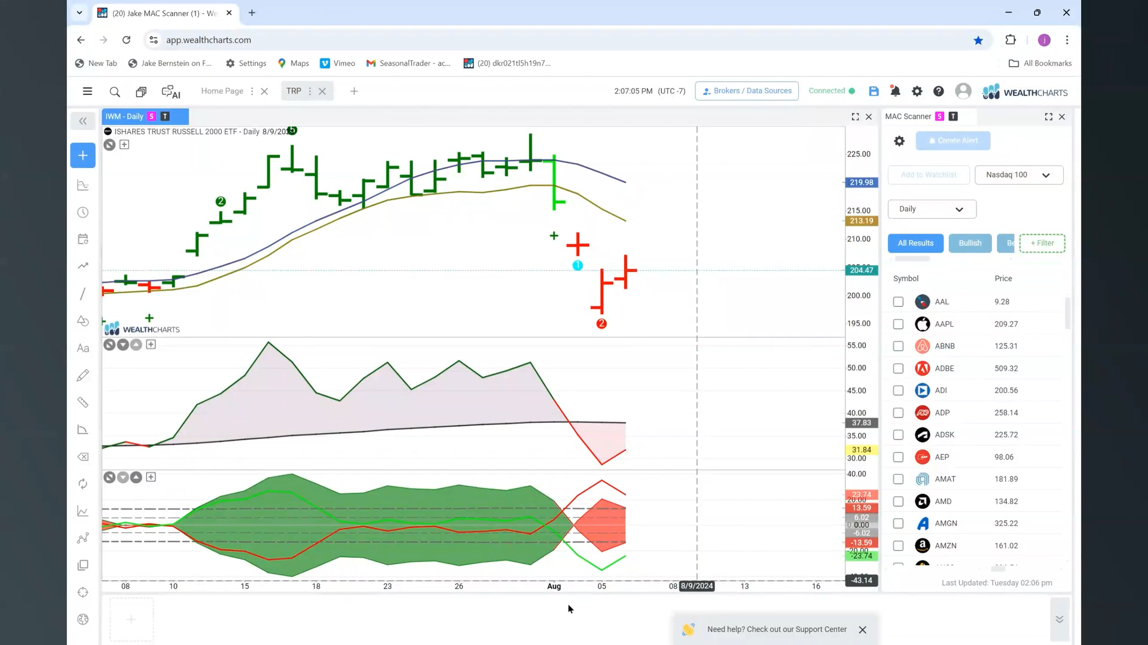The image size is (1148, 645).
Task: Check the ADI row checkbox
Action: click(x=898, y=391)
